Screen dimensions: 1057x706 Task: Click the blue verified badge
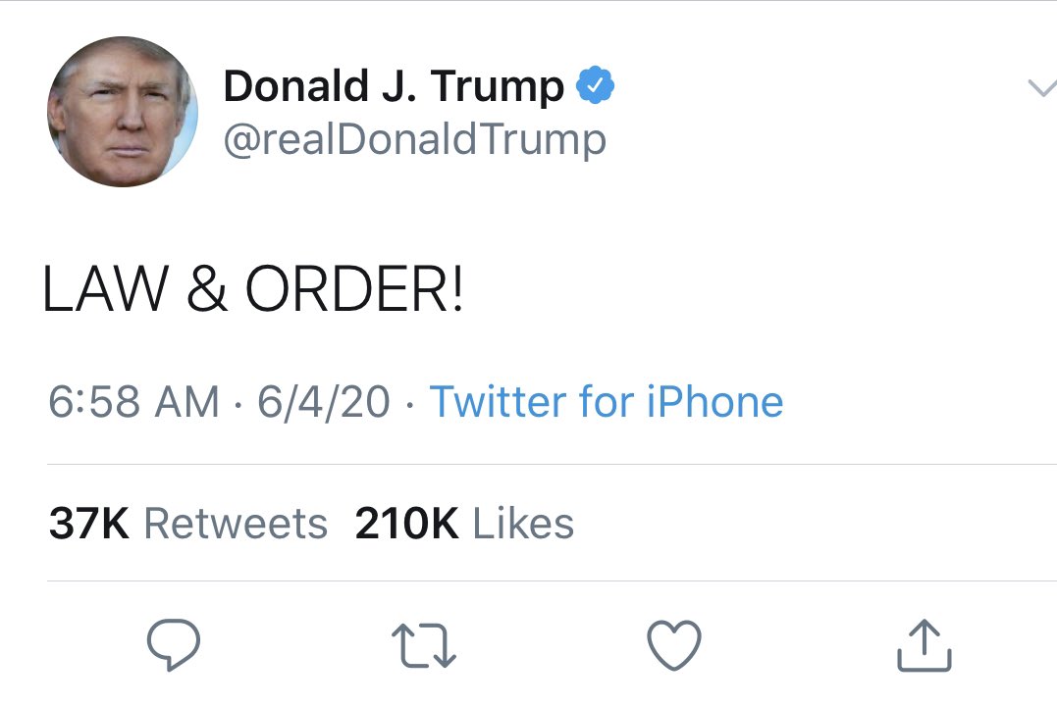[x=595, y=87]
